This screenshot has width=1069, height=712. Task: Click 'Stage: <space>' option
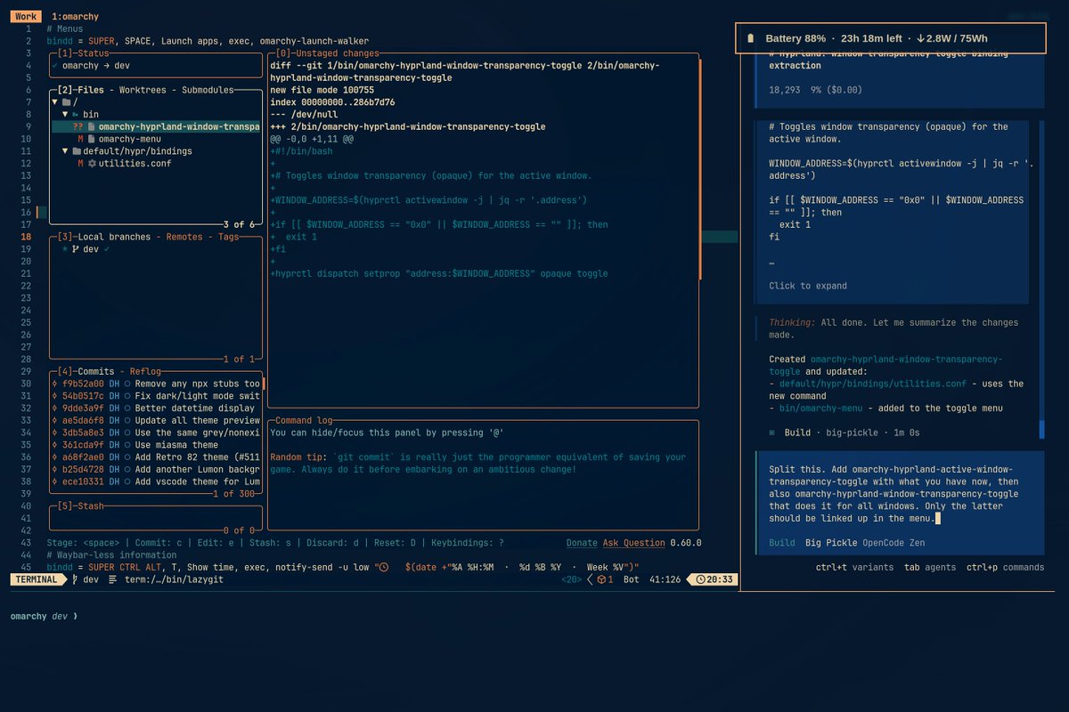point(83,543)
